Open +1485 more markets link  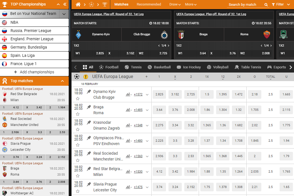pos(138,110)
